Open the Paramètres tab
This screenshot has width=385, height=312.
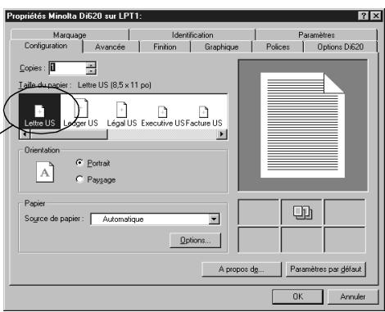(x=316, y=35)
